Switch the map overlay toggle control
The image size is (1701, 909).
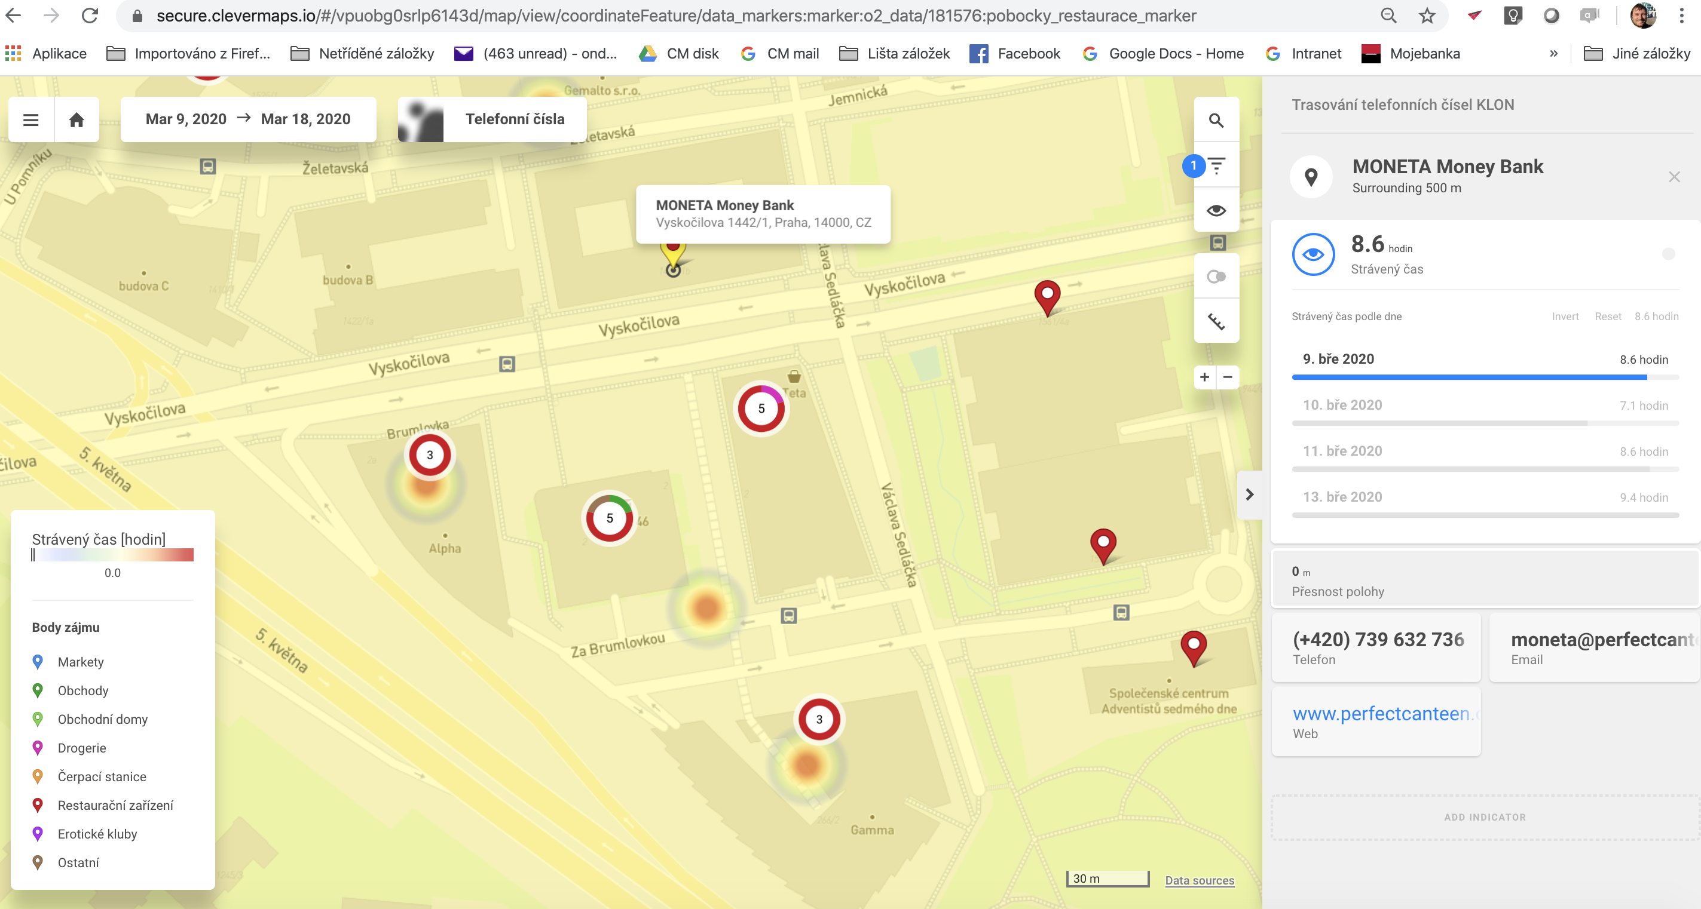click(x=1216, y=277)
